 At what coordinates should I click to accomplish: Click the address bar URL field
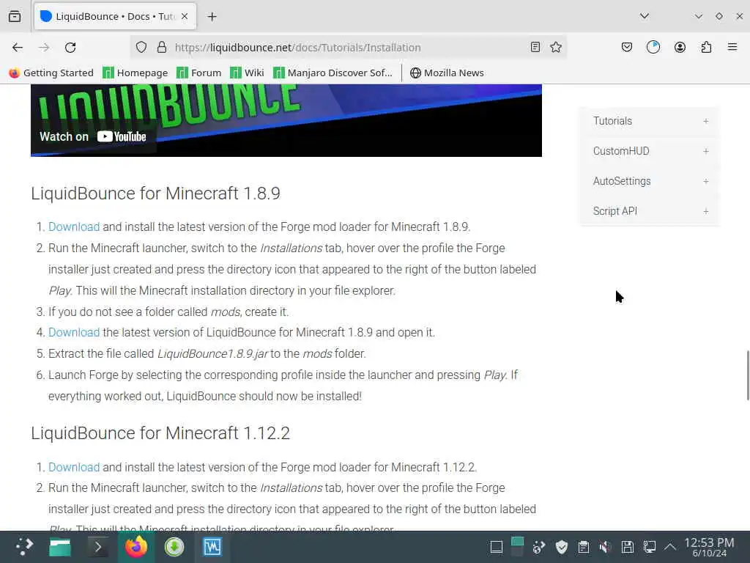tap(349, 48)
